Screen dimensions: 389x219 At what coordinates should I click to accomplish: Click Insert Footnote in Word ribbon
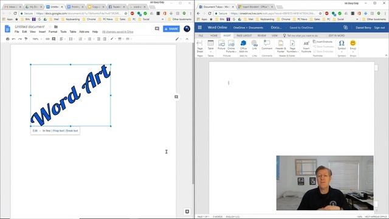[306, 46]
